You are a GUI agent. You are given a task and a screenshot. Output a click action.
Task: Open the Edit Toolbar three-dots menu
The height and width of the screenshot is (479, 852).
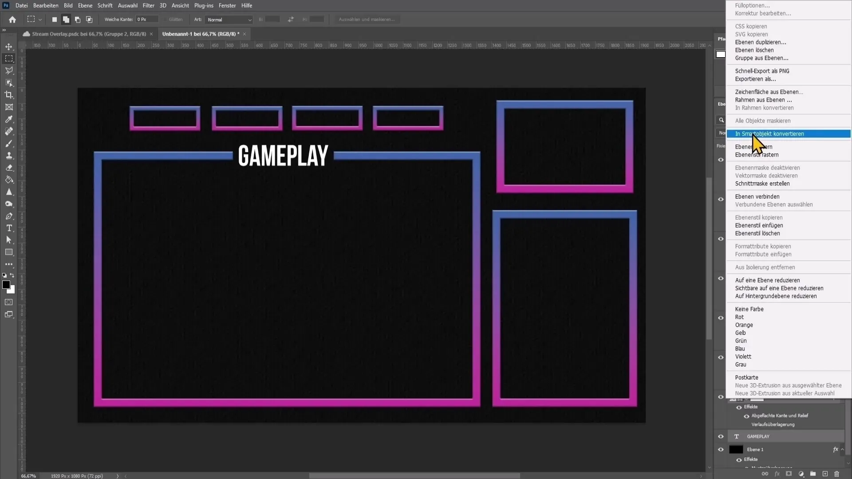tap(9, 264)
